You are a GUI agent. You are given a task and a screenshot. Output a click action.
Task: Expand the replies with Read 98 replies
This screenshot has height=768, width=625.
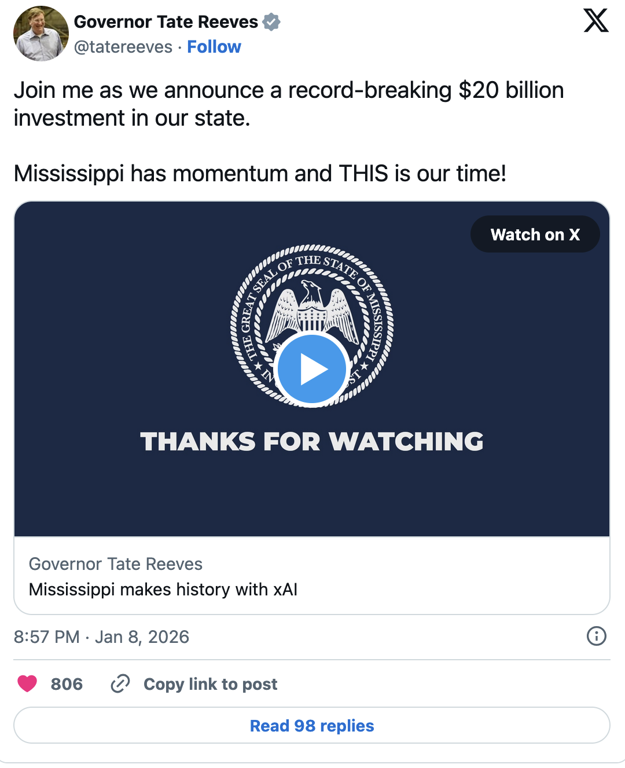(x=312, y=725)
